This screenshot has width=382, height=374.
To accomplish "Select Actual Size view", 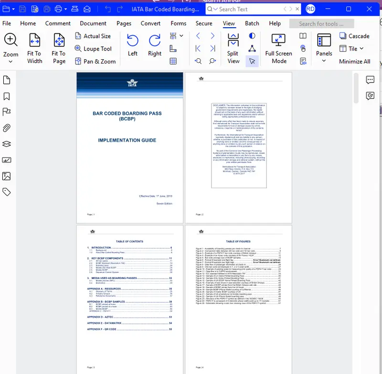I will coord(93,36).
